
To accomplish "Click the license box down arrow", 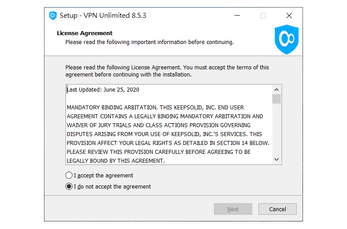I will pyautogui.click(x=276, y=159).
